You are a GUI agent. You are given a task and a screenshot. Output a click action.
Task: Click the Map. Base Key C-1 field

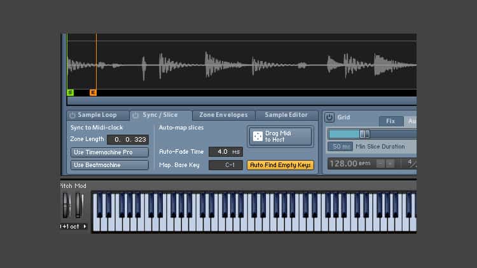(x=225, y=165)
